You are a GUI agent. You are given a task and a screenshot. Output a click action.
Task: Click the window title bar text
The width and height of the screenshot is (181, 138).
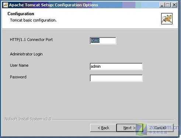tap(53, 5)
